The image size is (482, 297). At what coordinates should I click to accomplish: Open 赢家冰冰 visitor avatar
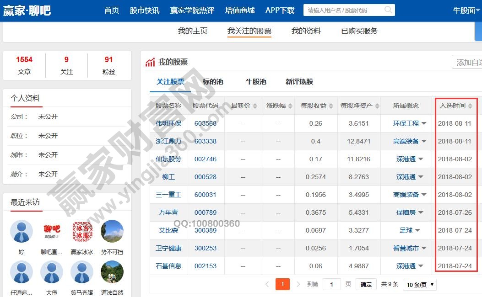pyautogui.click(x=82, y=232)
